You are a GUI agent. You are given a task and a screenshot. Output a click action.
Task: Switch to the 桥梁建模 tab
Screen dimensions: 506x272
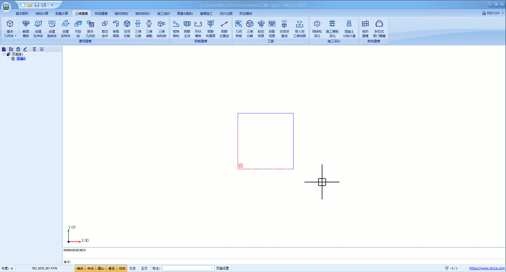tap(101, 14)
